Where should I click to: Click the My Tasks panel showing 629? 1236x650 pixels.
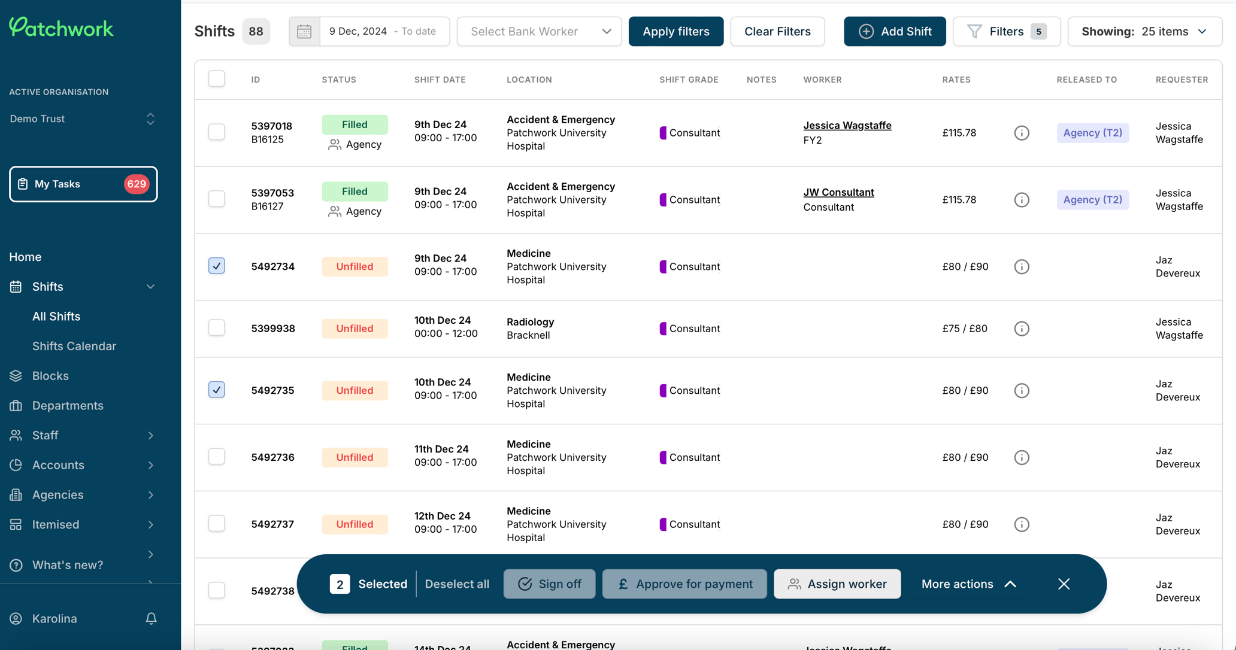[x=83, y=184]
